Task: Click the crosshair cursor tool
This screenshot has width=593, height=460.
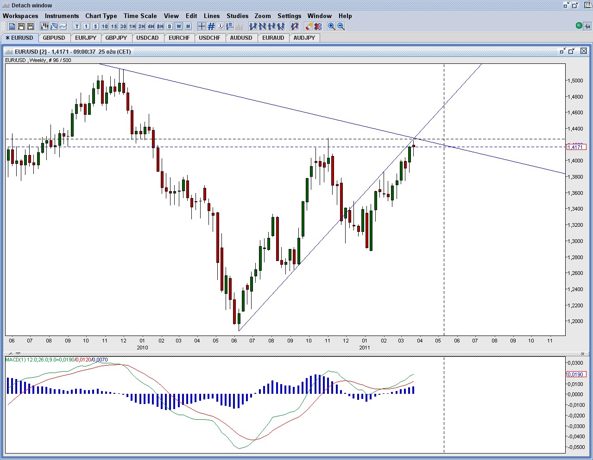Action: coord(202,26)
